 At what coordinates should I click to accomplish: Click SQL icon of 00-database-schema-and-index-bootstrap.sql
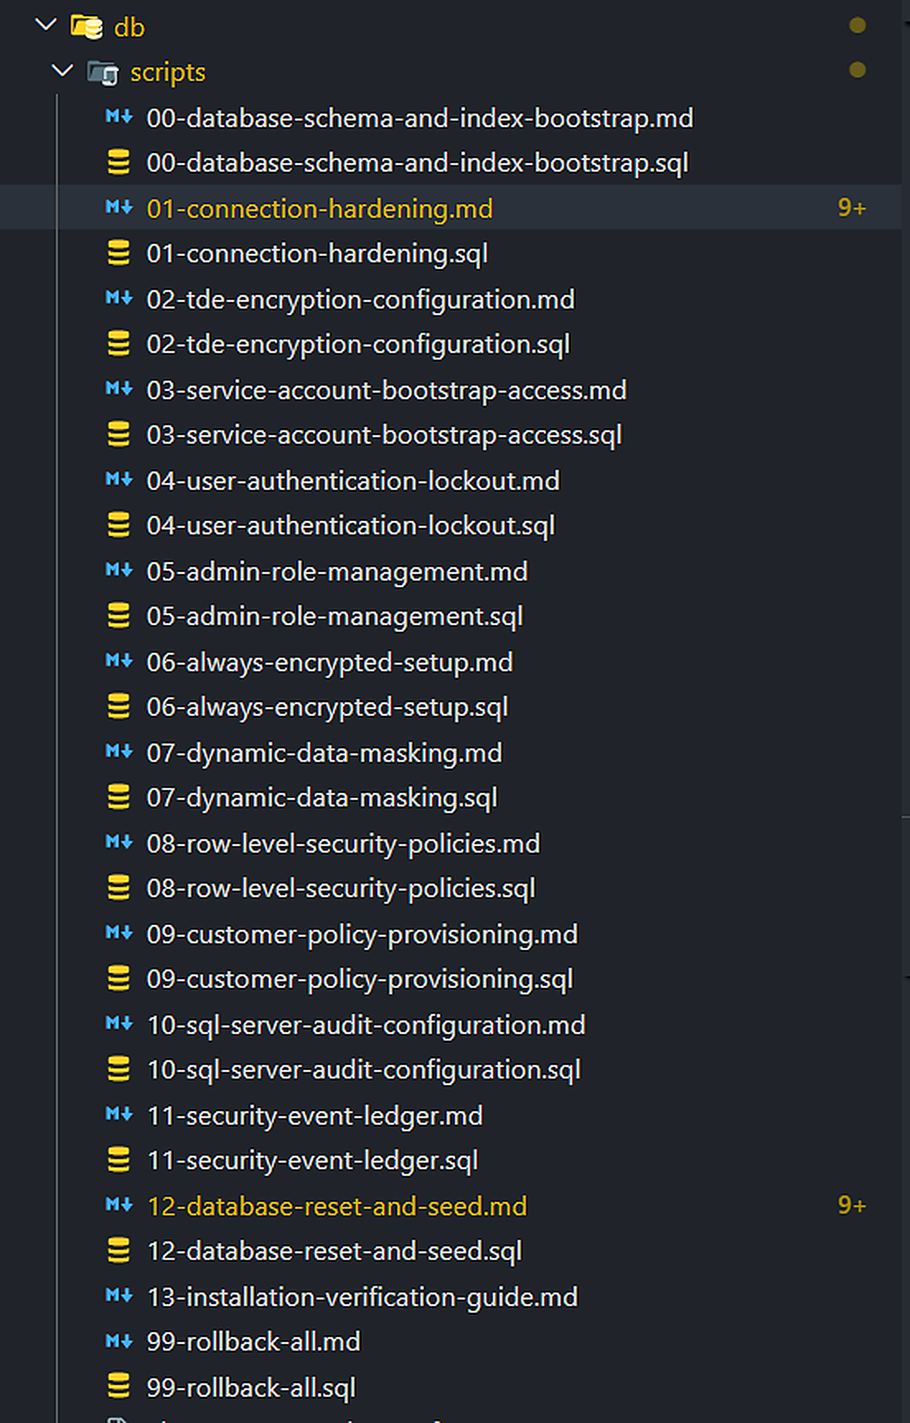click(x=119, y=162)
